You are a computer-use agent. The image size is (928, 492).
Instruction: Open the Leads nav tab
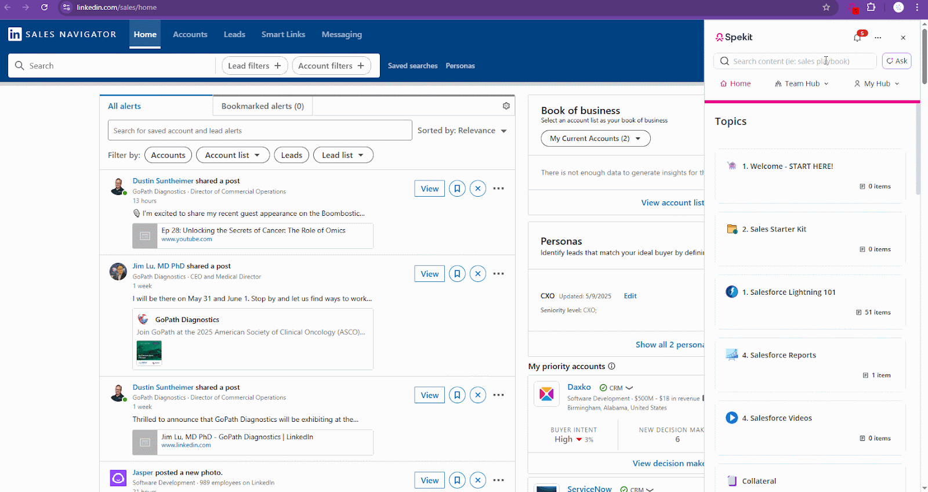click(234, 34)
